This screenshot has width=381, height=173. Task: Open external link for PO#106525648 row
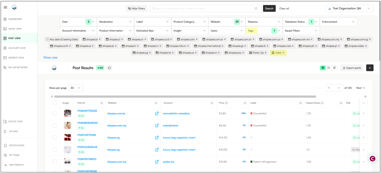[157, 149]
